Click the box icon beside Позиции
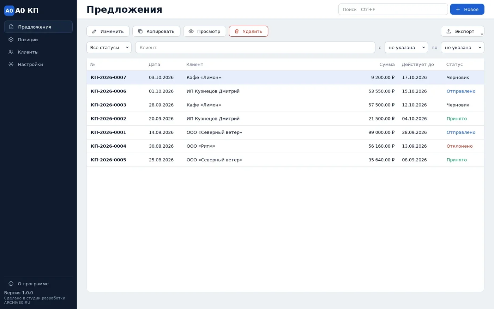Screen dimensions: 494x309 [x=11, y=40]
